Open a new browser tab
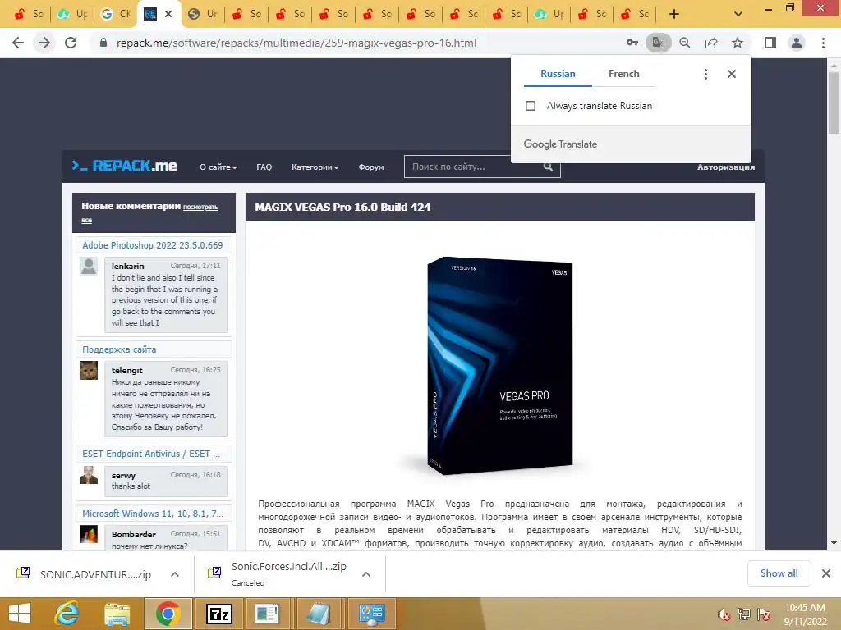Viewport: 841px width, 630px height. click(674, 14)
